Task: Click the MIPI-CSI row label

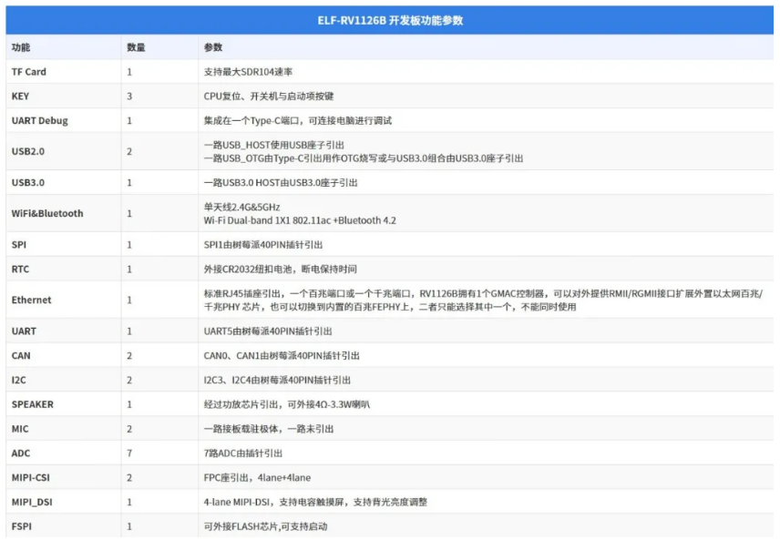Action: pyautogui.click(x=31, y=477)
